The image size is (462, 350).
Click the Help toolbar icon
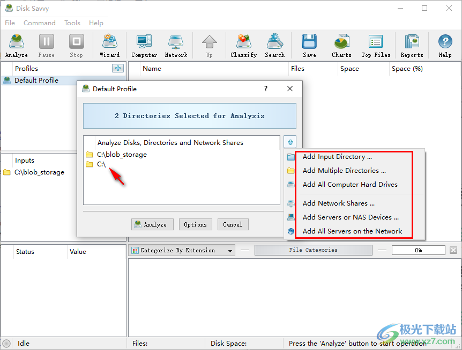point(445,46)
